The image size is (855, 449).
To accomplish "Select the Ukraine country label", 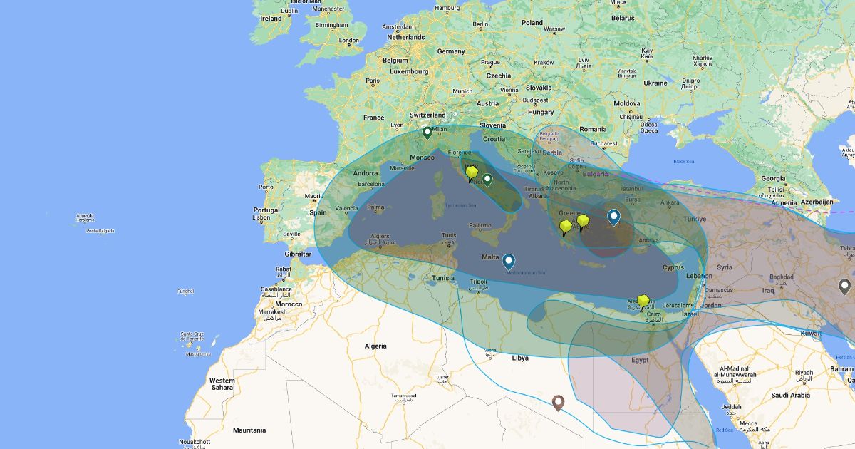I will [x=655, y=83].
